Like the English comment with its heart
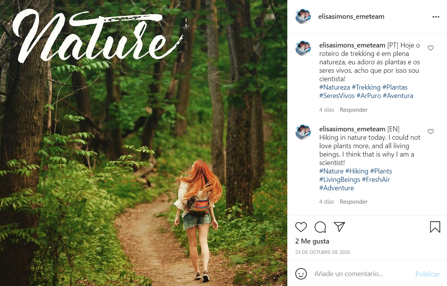Screen dimensions: 447x286 (x=431, y=132)
